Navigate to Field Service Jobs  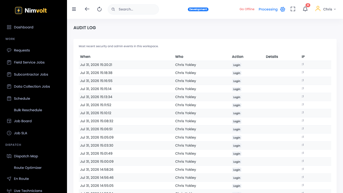29,62
